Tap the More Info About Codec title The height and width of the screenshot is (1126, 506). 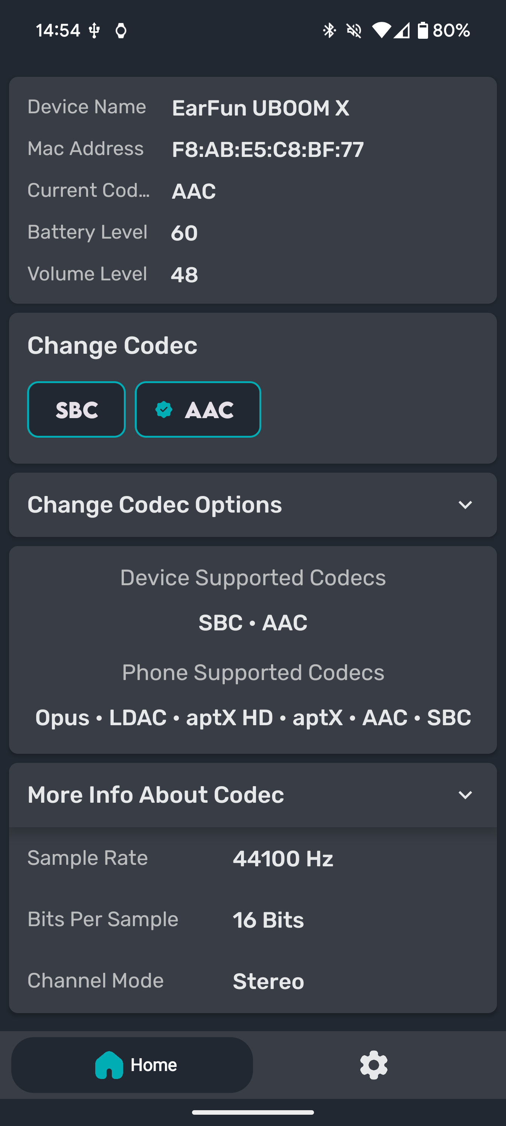tap(156, 795)
